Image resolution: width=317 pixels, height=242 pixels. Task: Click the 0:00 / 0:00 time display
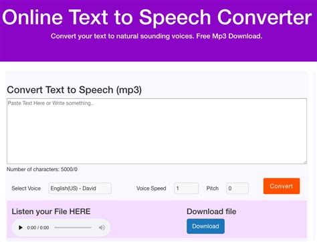point(38,227)
